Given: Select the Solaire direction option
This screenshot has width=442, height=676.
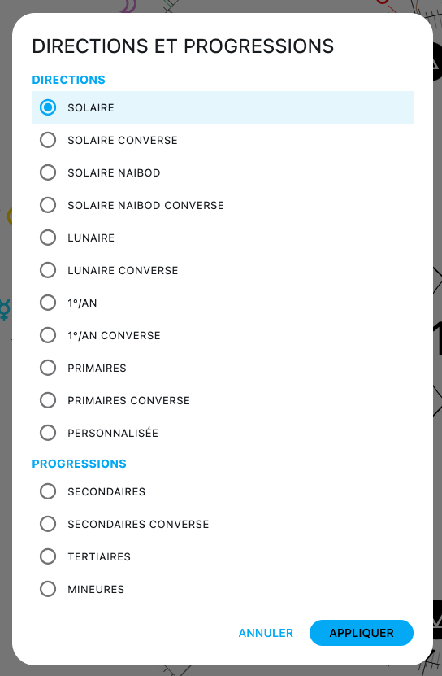Looking at the screenshot, I should click(x=223, y=107).
